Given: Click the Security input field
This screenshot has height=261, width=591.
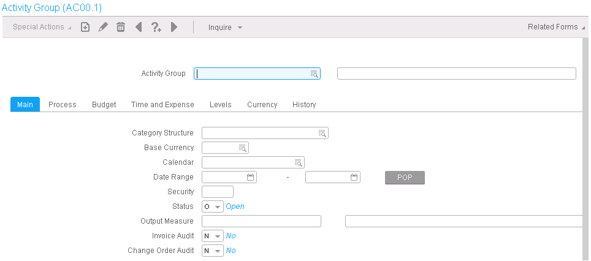Looking at the screenshot, I should click(218, 192).
